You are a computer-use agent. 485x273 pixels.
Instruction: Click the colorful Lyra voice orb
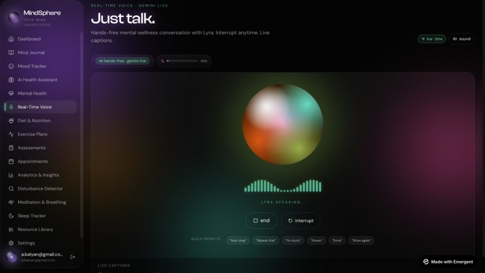[x=283, y=124]
